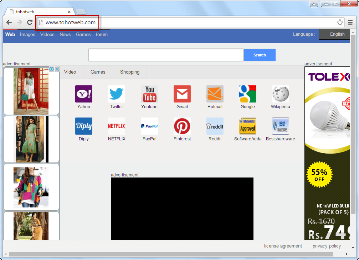Click the black advertisement video box
This screenshot has height=260, width=359.
pyautogui.click(x=182, y=209)
